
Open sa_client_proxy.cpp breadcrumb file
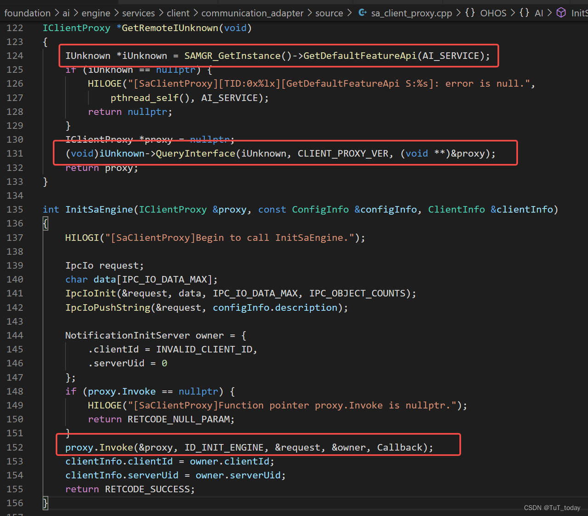[x=412, y=13]
